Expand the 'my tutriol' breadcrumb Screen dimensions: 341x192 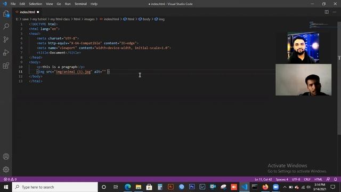point(39,19)
